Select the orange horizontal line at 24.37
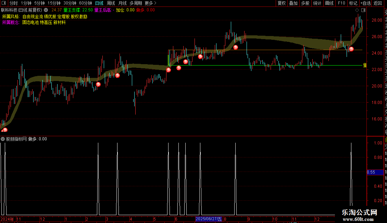 coord(265,50)
